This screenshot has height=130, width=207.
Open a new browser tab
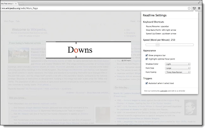pyautogui.click(x=21, y=4)
